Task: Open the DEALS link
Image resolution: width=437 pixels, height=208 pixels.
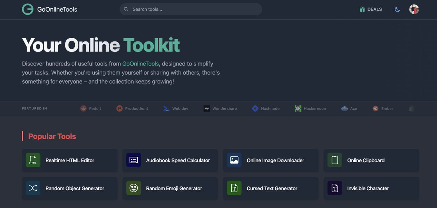Action: (x=371, y=9)
